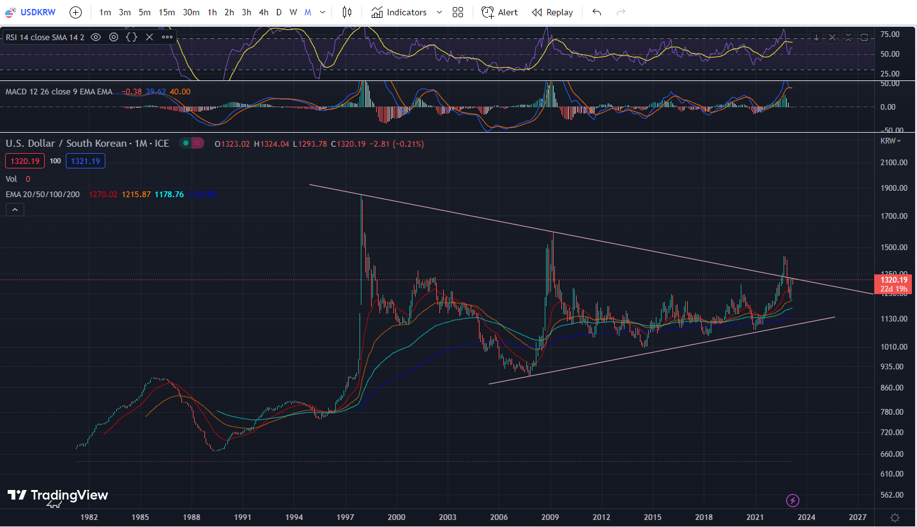Open RSI more options menu

coord(167,37)
